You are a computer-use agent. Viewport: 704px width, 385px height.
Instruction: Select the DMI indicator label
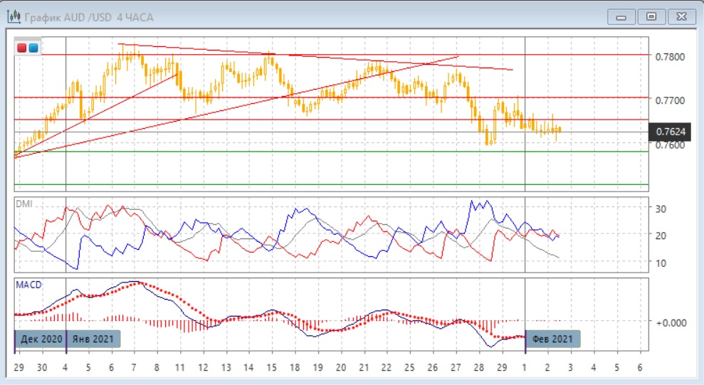(26, 204)
